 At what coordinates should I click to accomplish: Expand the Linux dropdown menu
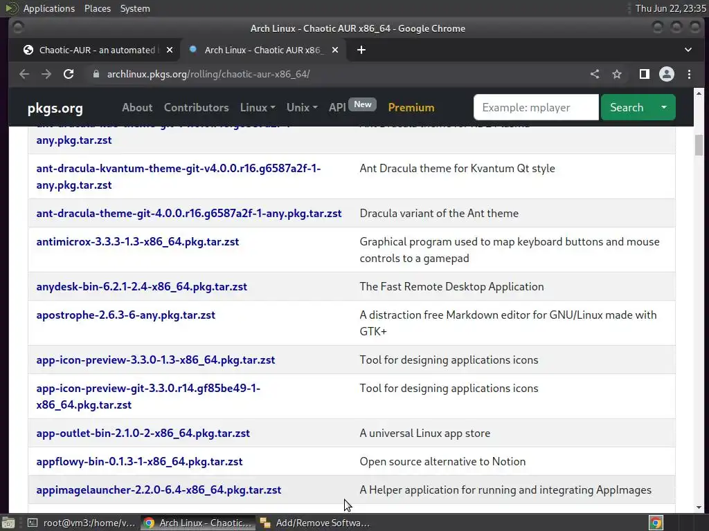[258, 107]
